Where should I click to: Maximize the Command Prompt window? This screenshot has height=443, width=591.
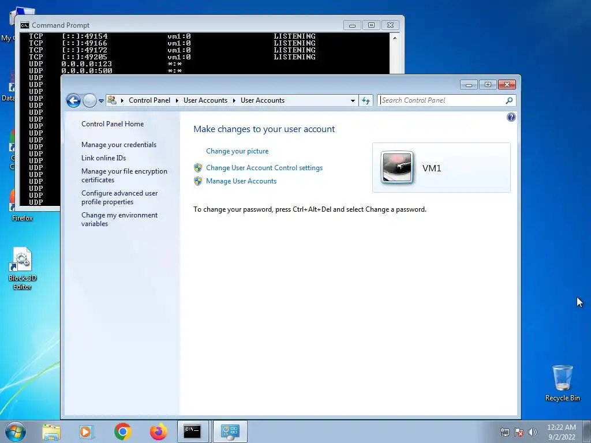point(371,25)
